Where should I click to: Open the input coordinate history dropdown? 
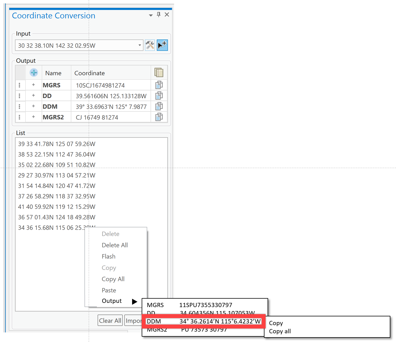click(140, 45)
